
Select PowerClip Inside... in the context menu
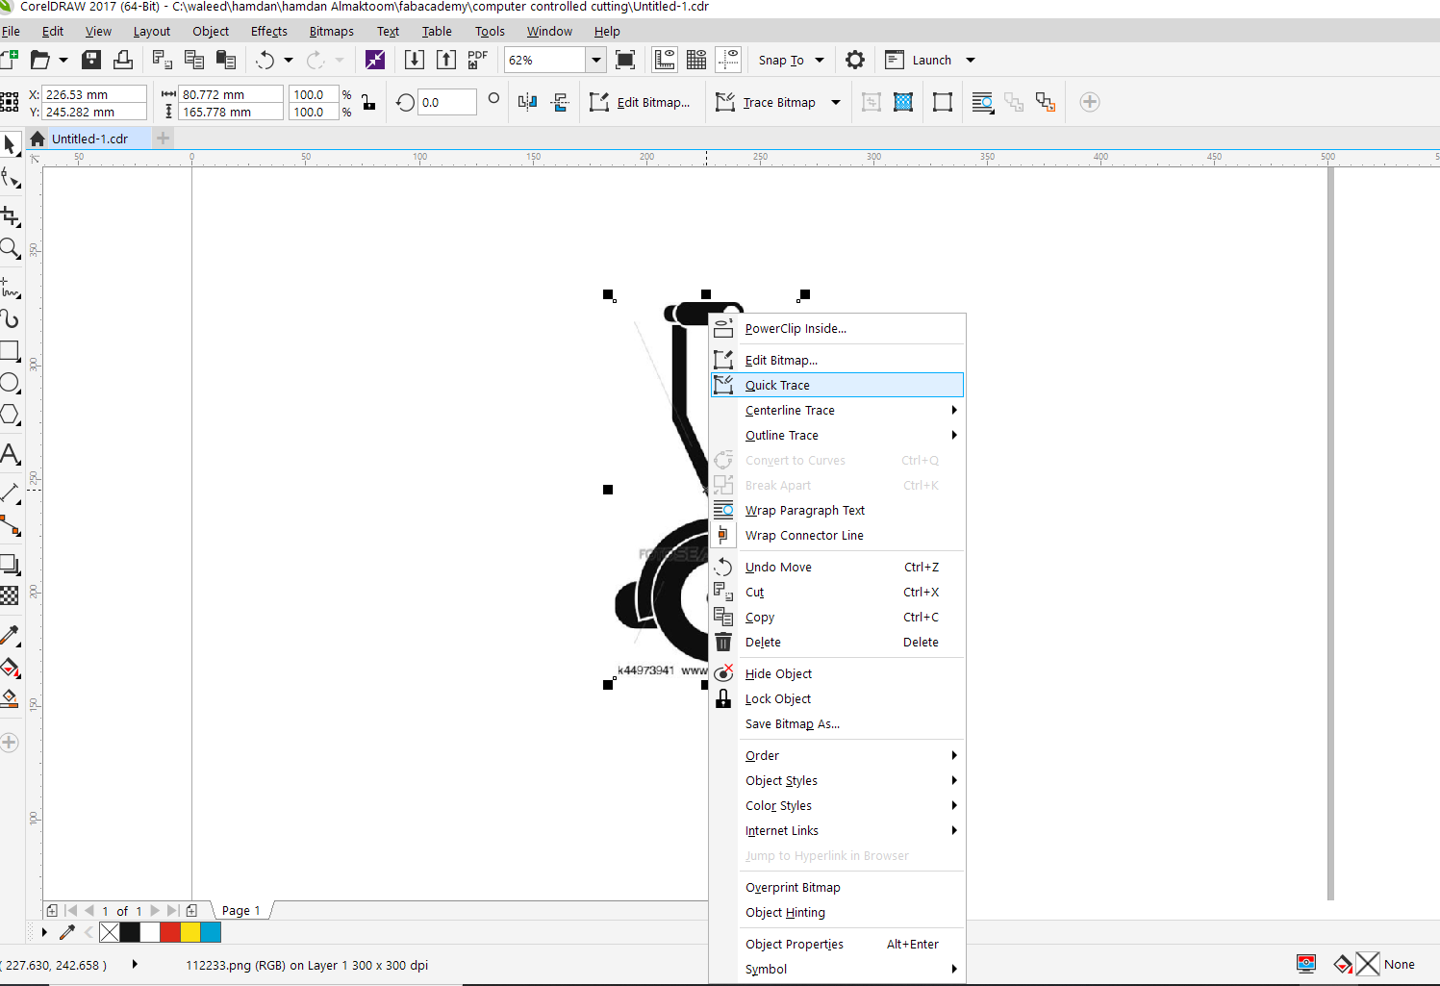(837, 329)
